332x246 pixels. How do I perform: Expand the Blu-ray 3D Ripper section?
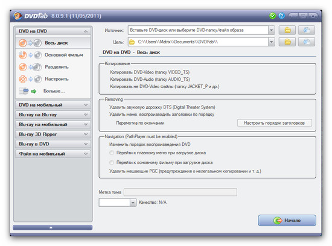53,134
